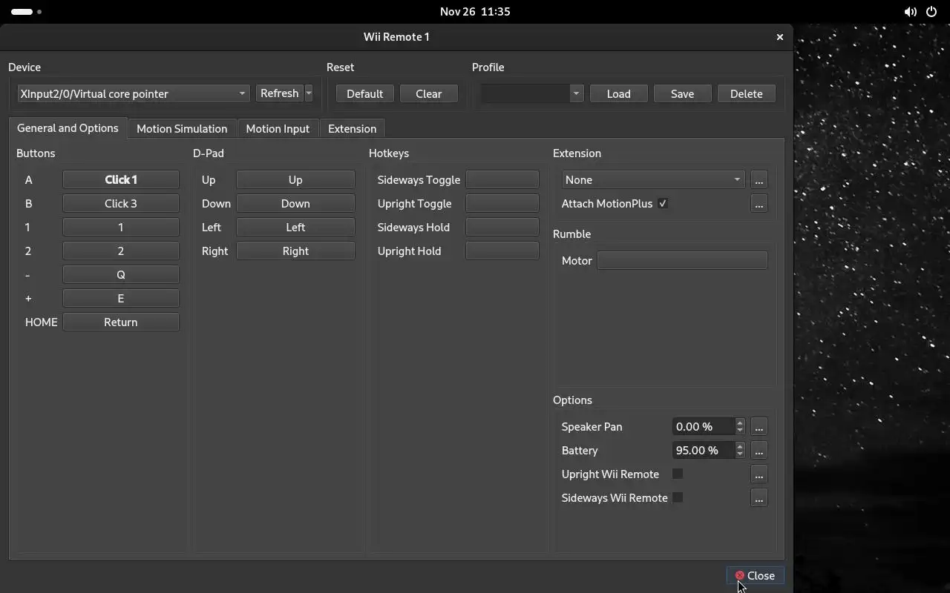Image resolution: width=950 pixels, height=593 pixels.
Task: Click the mapping for button 2
Action: tap(121, 251)
